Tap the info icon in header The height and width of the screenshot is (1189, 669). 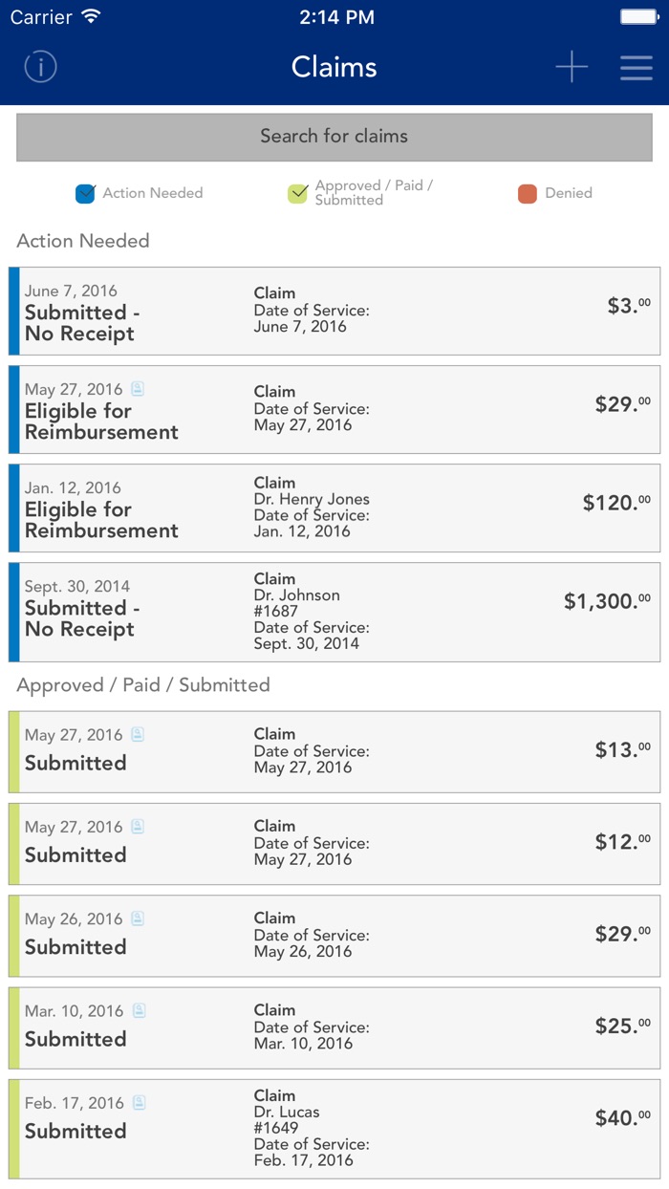[x=41, y=67]
